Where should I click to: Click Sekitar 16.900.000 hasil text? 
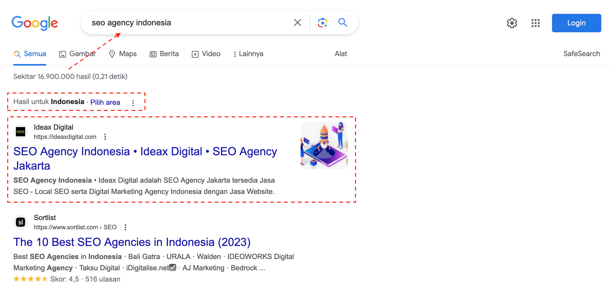pyautogui.click(x=70, y=76)
